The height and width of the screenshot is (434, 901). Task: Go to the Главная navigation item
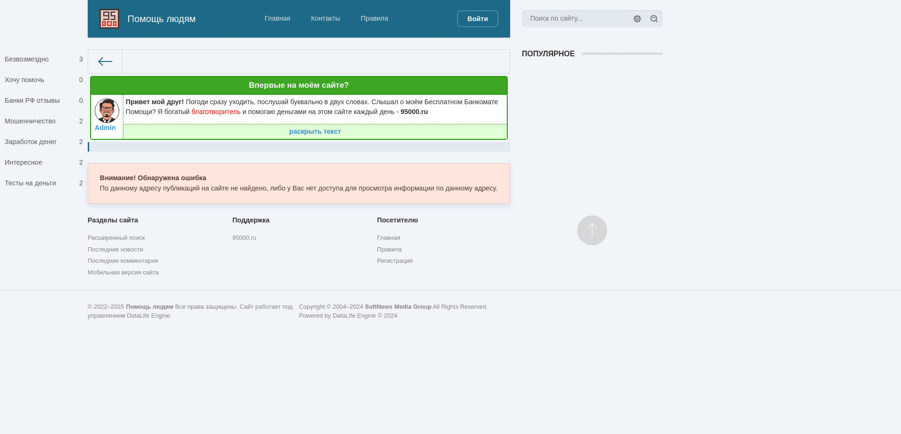[277, 18]
